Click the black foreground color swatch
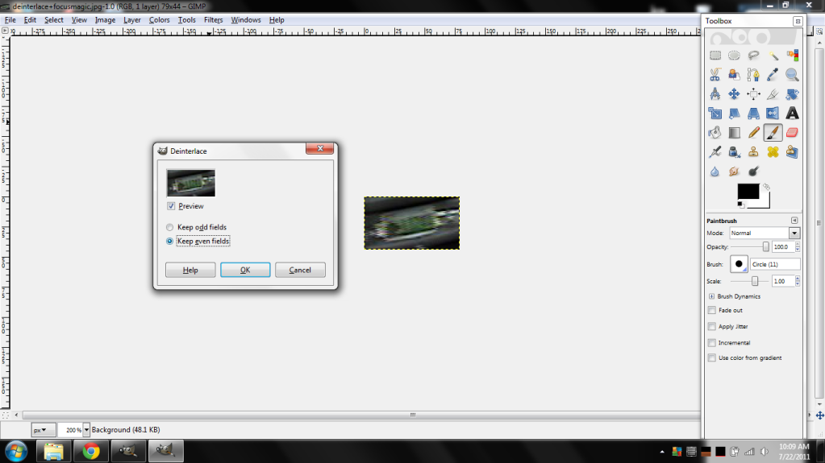Viewport: 825px width, 463px height. pos(748,192)
